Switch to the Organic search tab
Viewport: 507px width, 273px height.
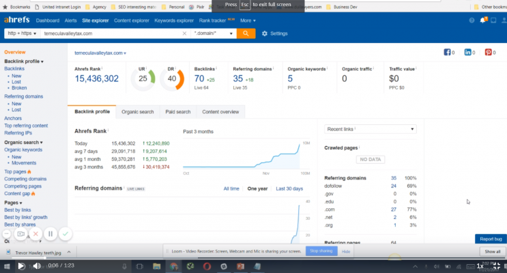[x=137, y=111]
